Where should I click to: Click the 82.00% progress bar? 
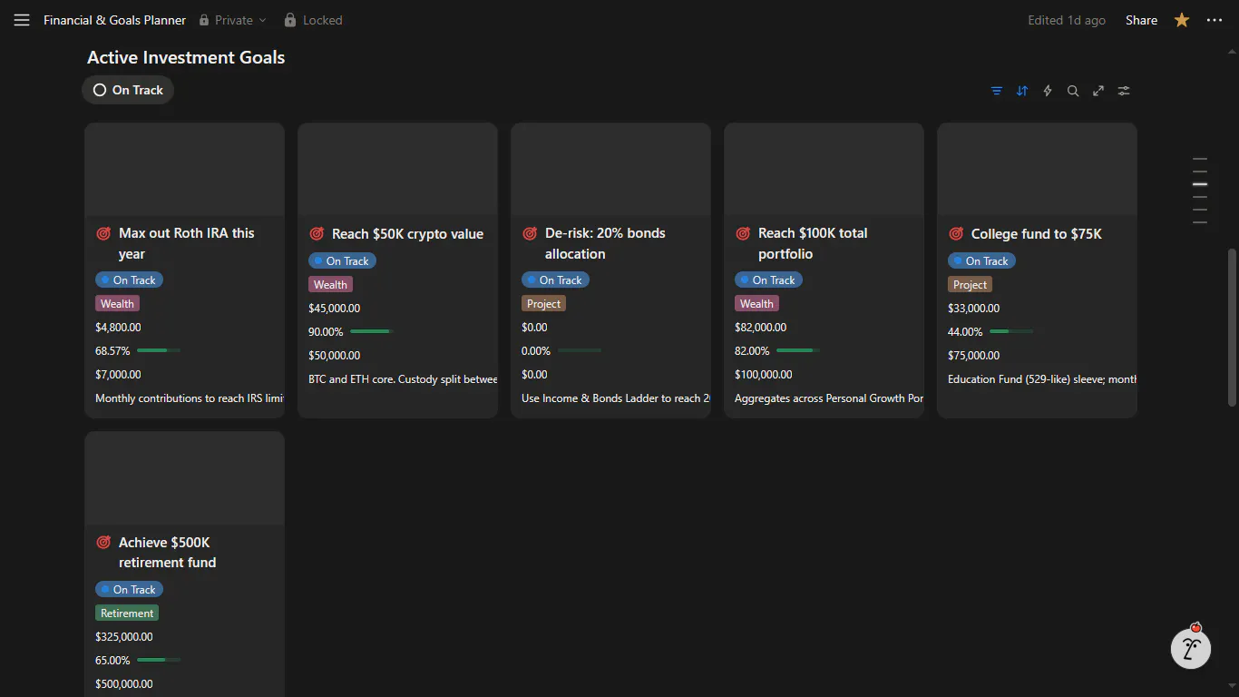pos(798,350)
